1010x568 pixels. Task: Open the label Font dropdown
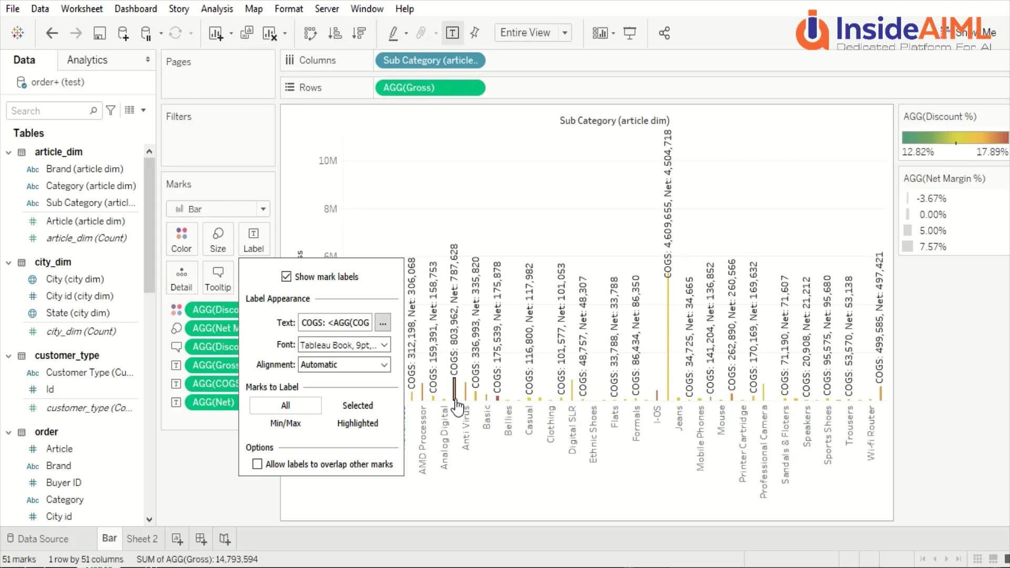pyautogui.click(x=344, y=345)
